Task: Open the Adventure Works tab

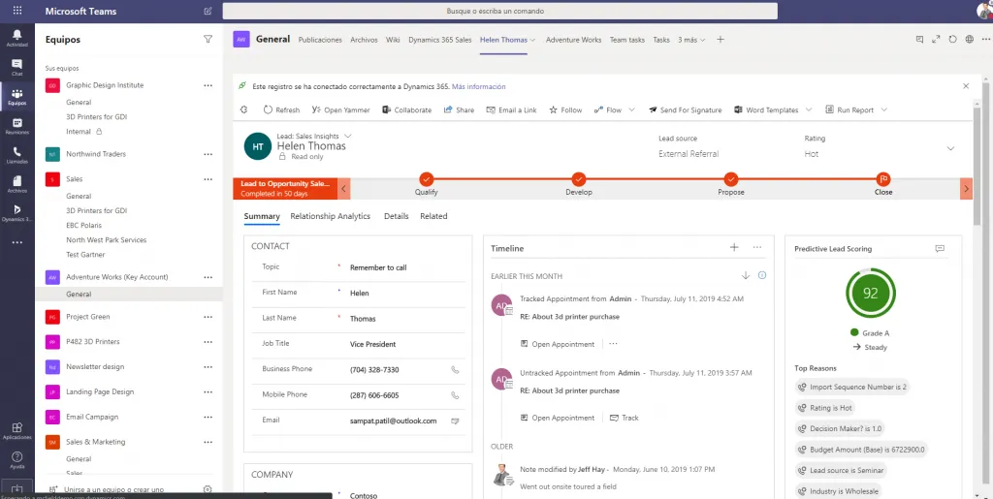Action: coord(573,39)
